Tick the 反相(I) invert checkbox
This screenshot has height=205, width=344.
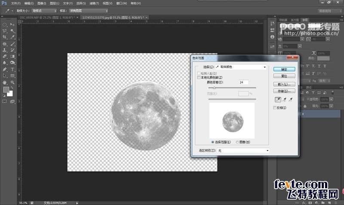(275, 108)
